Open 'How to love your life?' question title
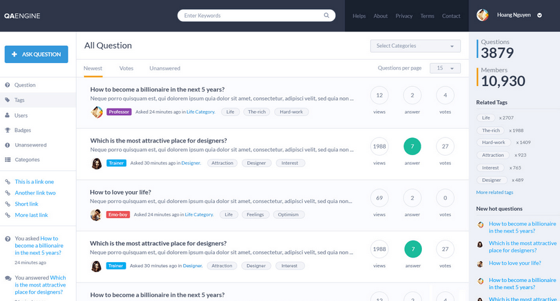This screenshot has width=560, height=301. pyautogui.click(x=120, y=192)
